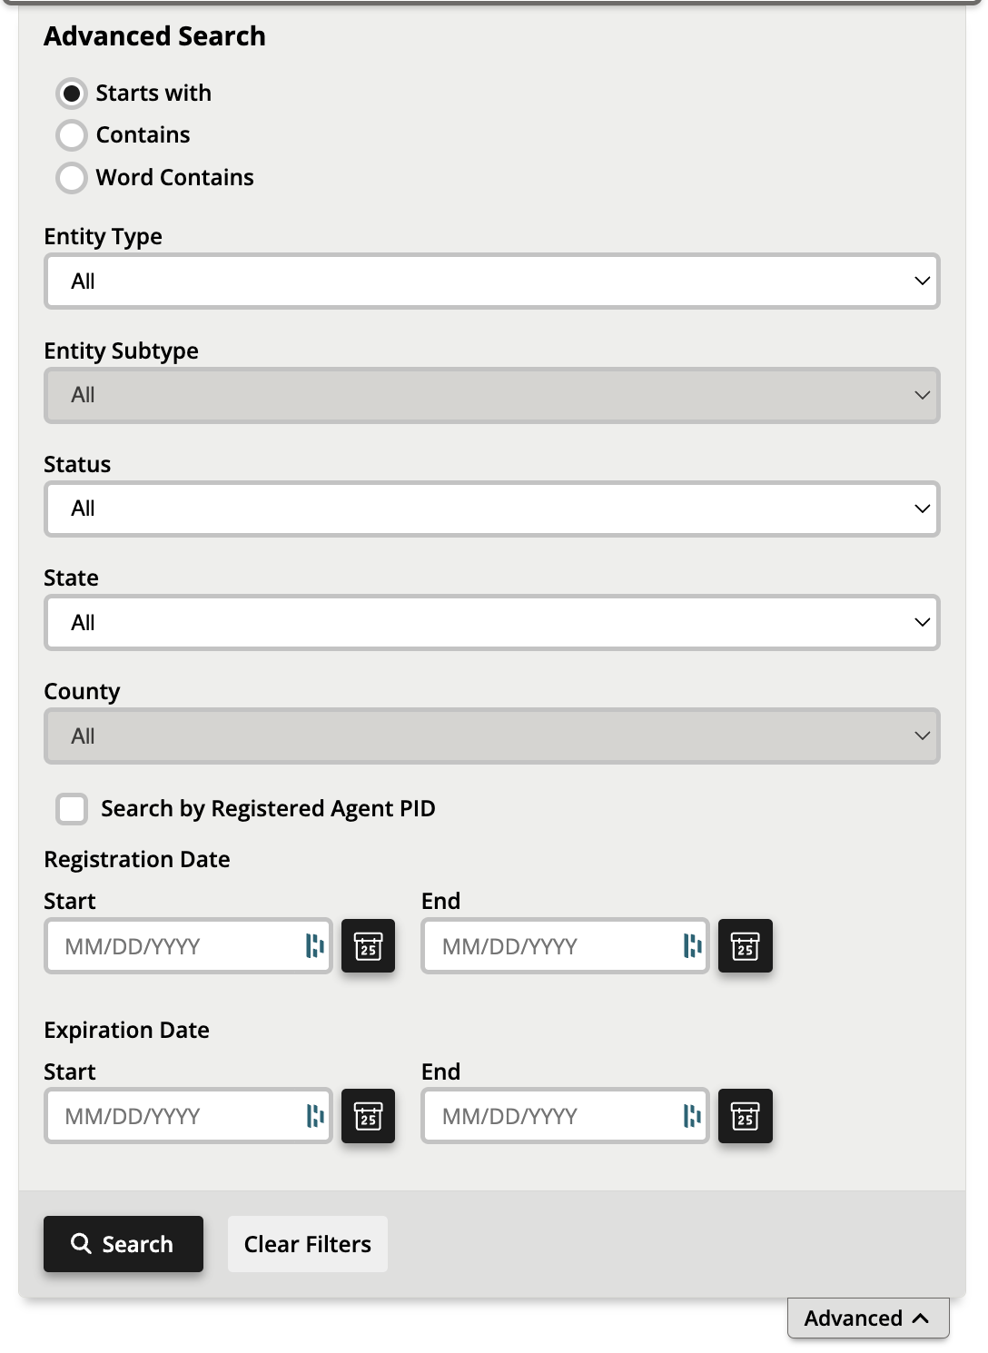This screenshot has height=1353, width=988.
Task: Choose the Word Contains radio option
Action: click(72, 178)
